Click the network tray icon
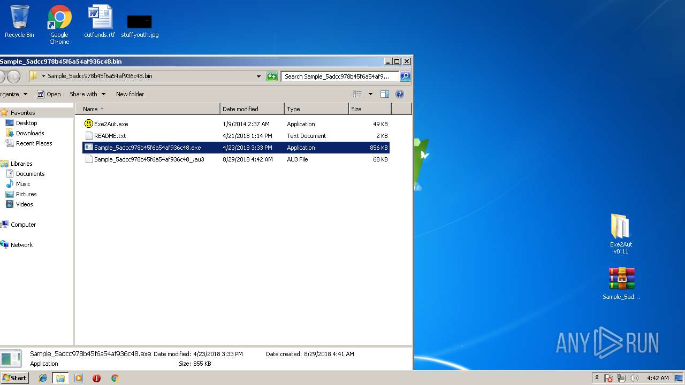This screenshot has width=685, height=385. point(621,378)
